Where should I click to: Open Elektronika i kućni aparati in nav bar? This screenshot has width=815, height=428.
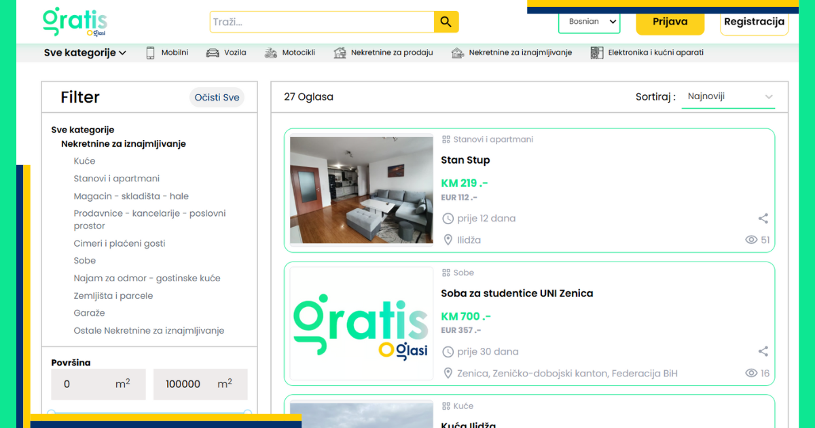click(x=656, y=52)
